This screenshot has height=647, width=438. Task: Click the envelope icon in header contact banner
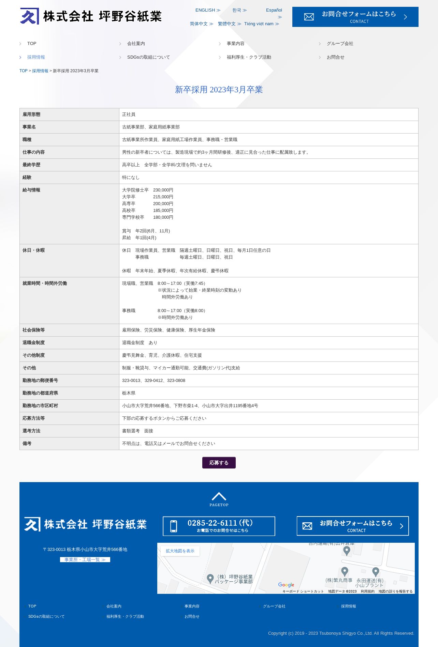(x=309, y=17)
